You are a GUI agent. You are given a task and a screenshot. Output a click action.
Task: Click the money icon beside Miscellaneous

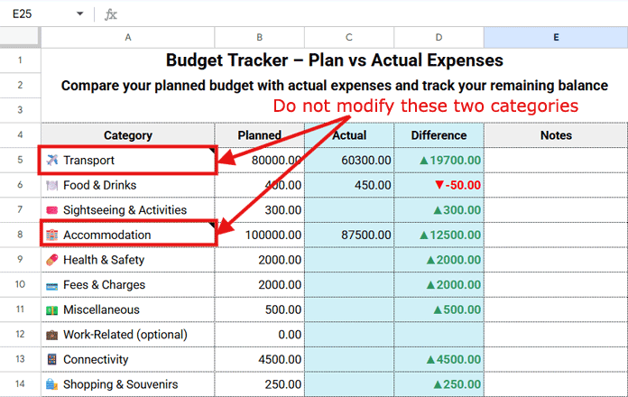pyautogui.click(x=52, y=310)
